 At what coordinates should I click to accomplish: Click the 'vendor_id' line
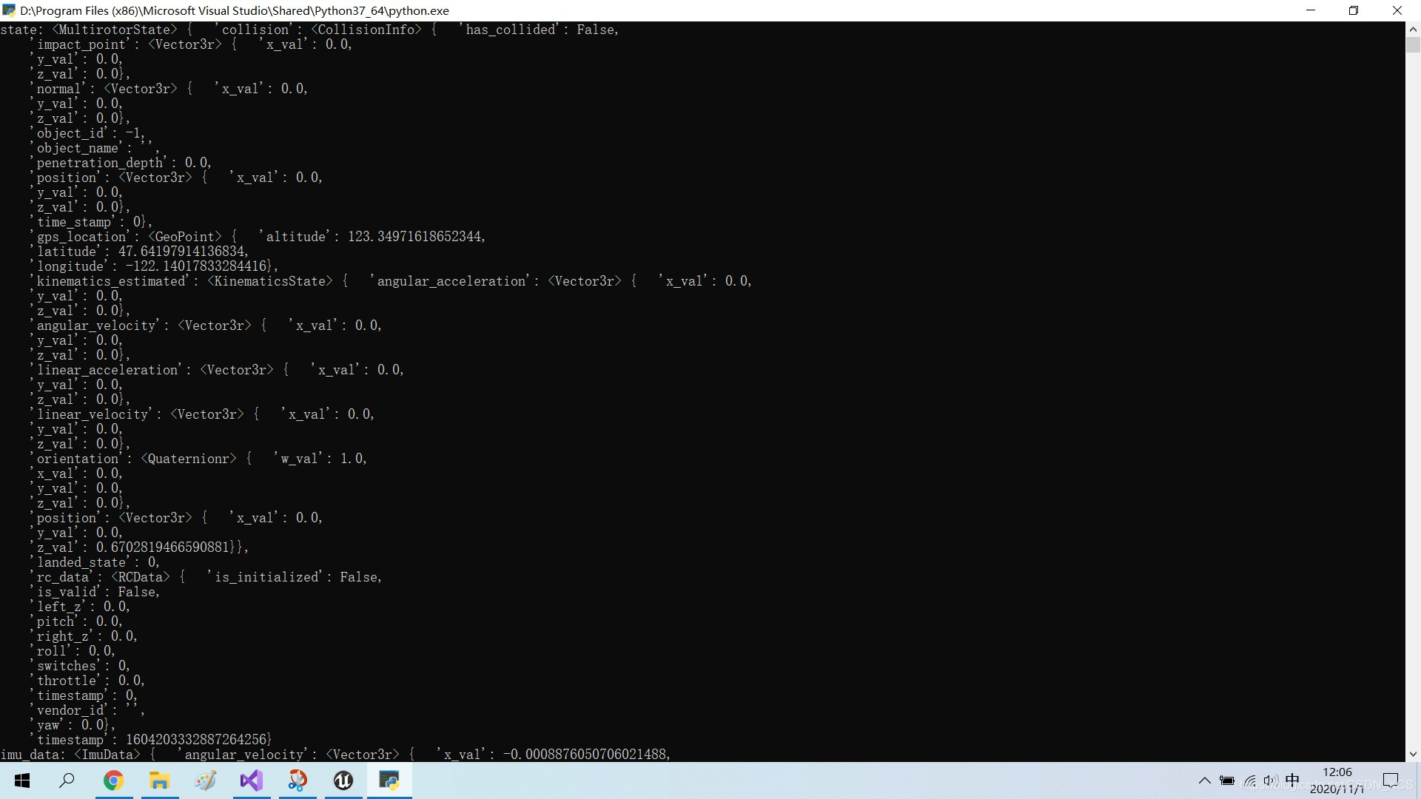pyautogui.click(x=87, y=710)
